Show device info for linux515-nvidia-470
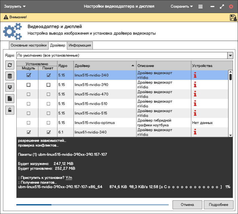Image resolution: width=238 pixels, height=214 pixels. tap(195, 94)
